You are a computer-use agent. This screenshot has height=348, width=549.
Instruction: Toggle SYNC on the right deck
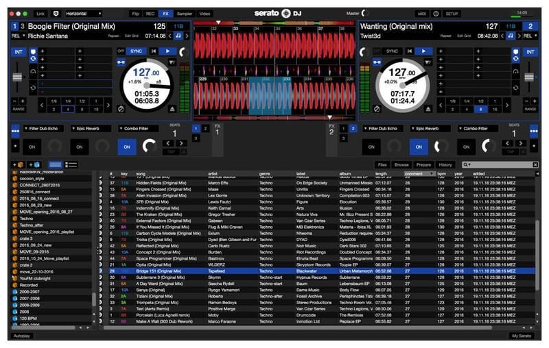click(x=392, y=51)
